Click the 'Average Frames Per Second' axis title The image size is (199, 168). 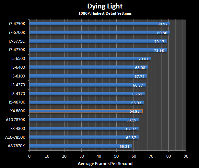pos(105,164)
